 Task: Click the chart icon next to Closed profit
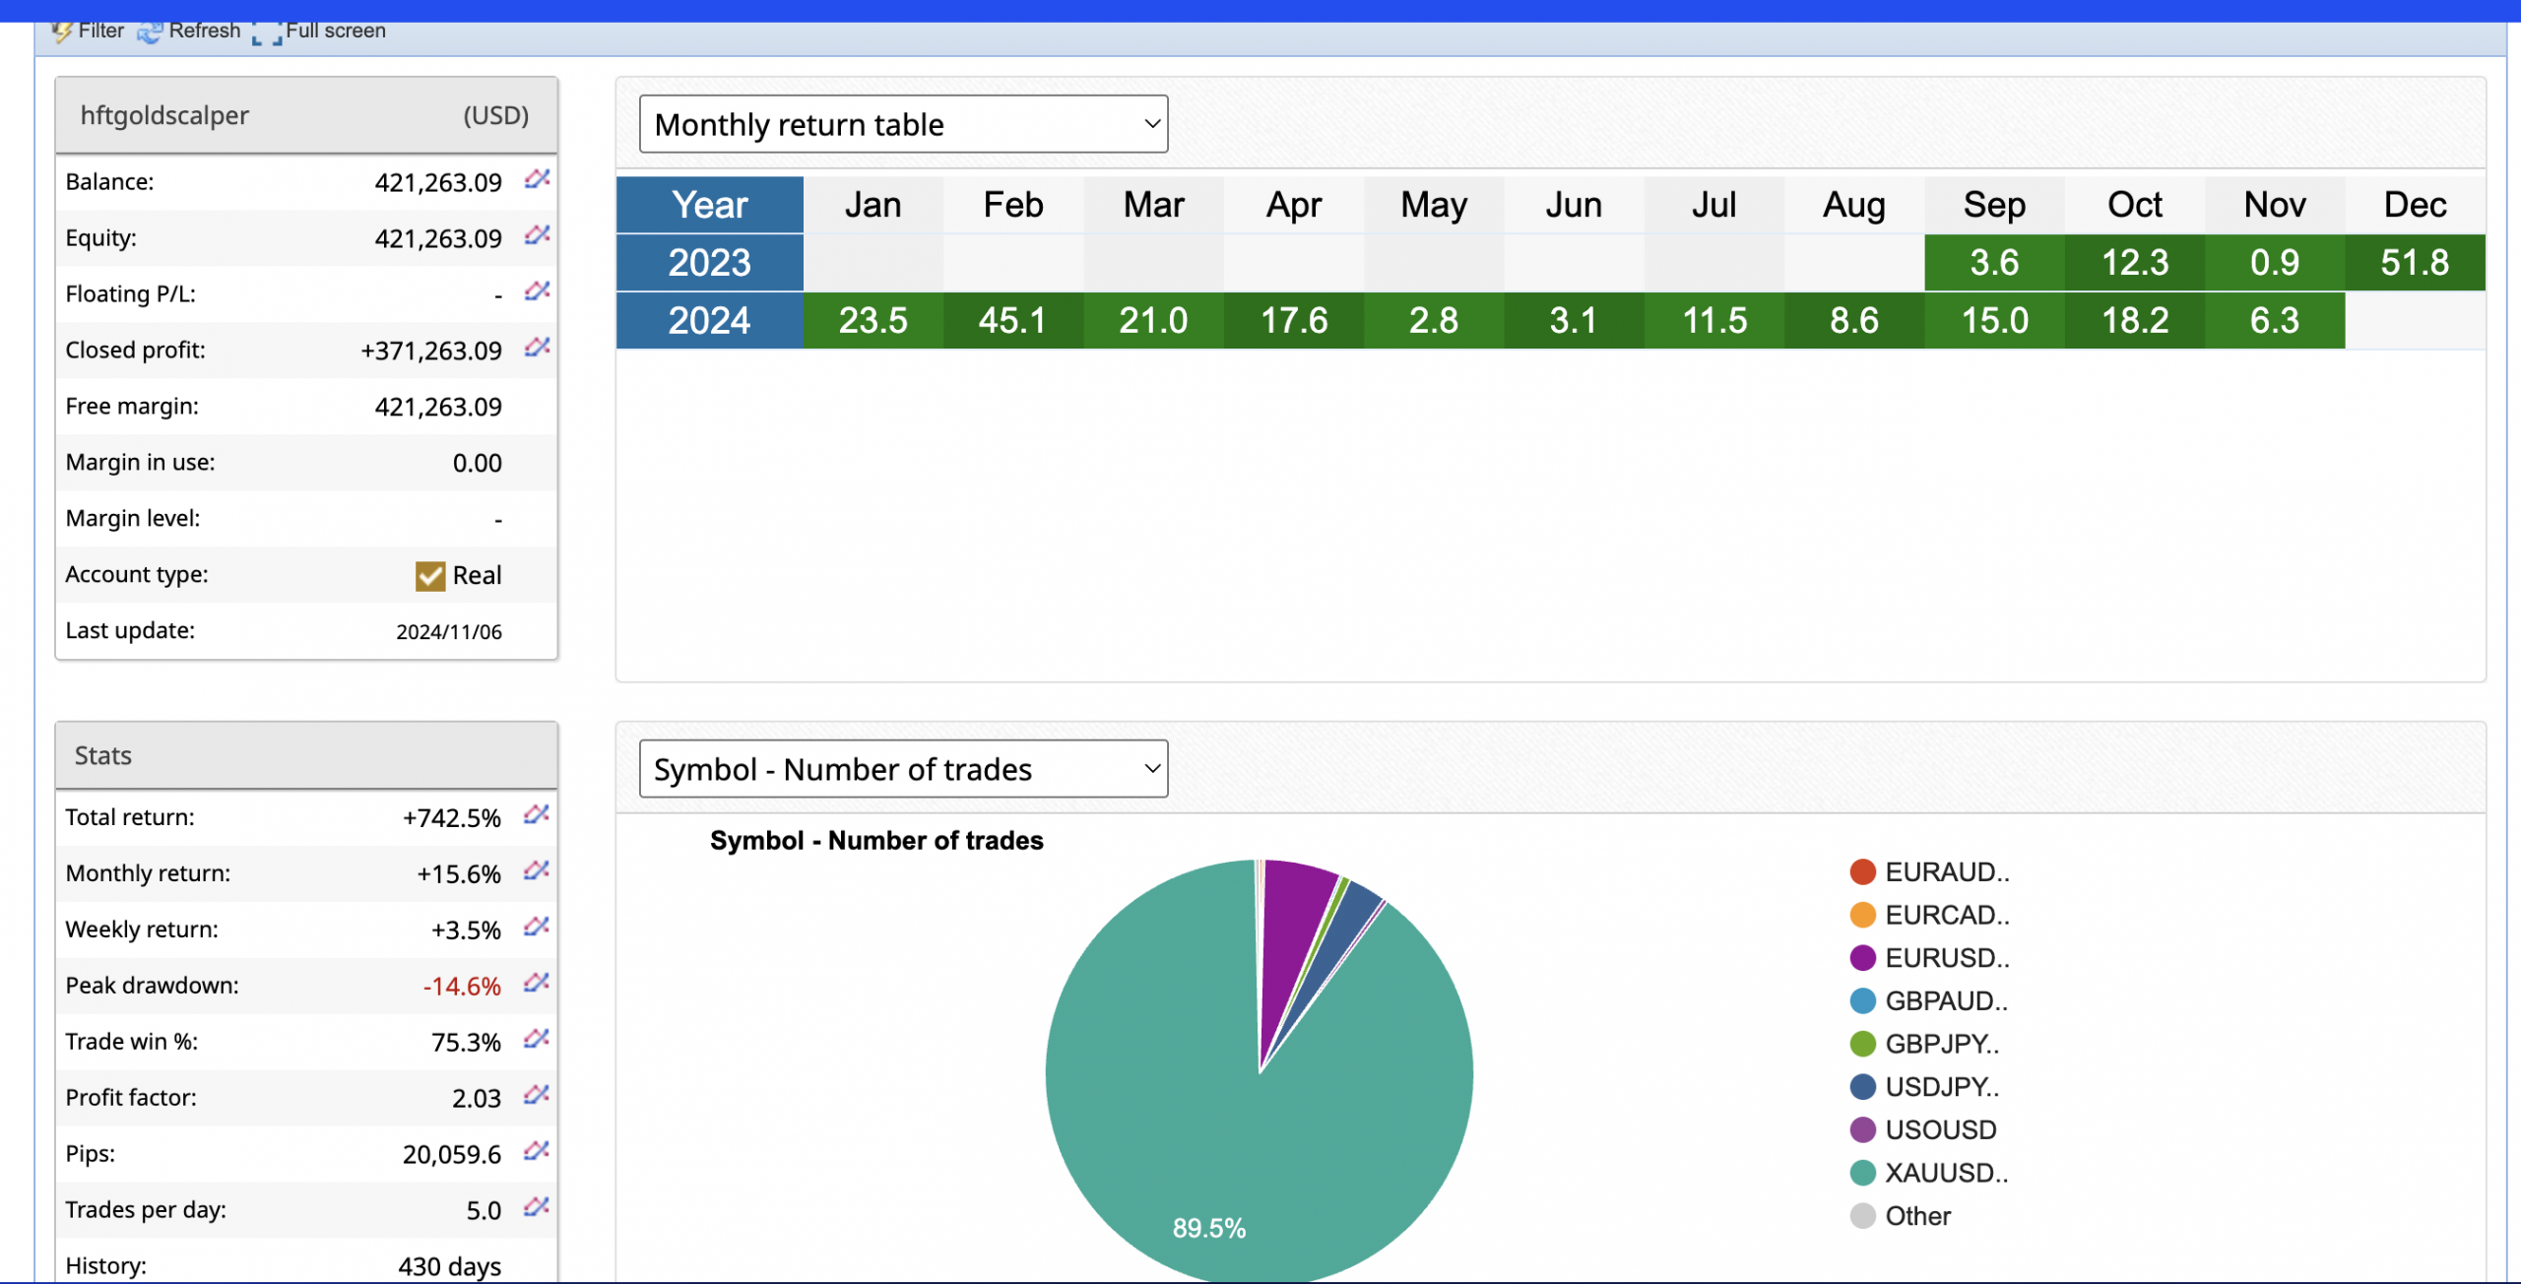pyautogui.click(x=537, y=348)
